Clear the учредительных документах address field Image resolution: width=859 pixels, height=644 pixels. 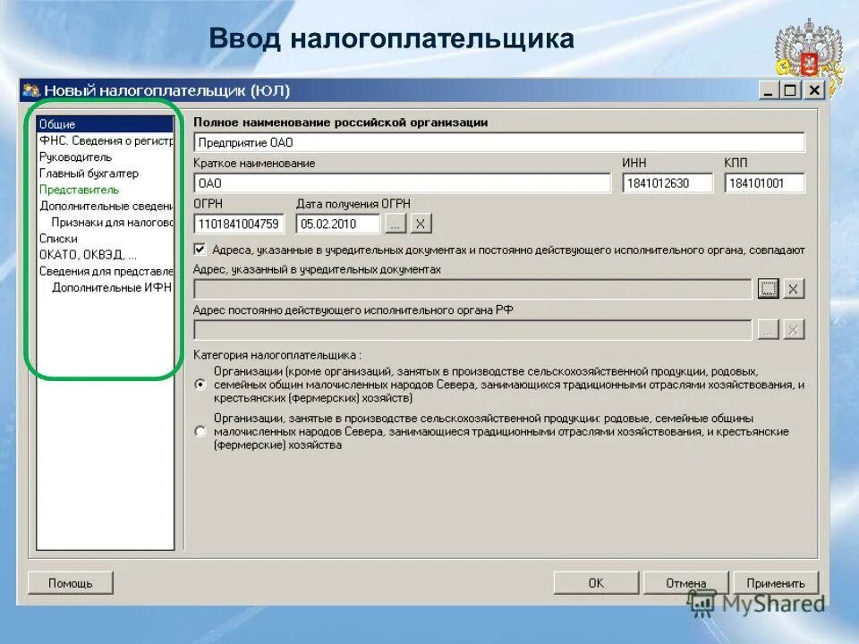(791, 288)
